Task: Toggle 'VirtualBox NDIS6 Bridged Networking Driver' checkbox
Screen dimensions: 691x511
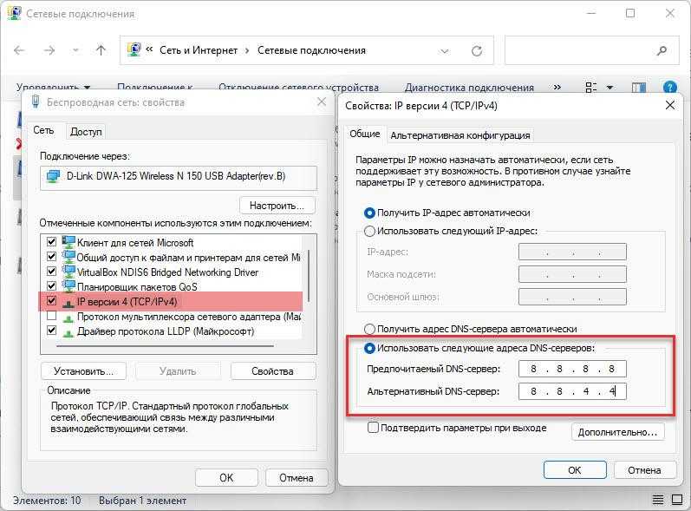Action: click(51, 271)
